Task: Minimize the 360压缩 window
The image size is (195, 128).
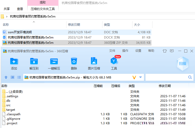Action: [179, 51]
